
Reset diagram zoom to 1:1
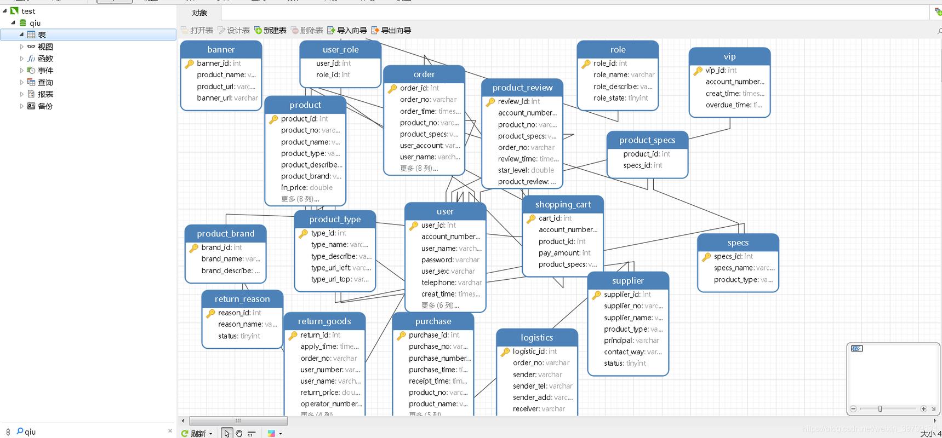(252, 434)
